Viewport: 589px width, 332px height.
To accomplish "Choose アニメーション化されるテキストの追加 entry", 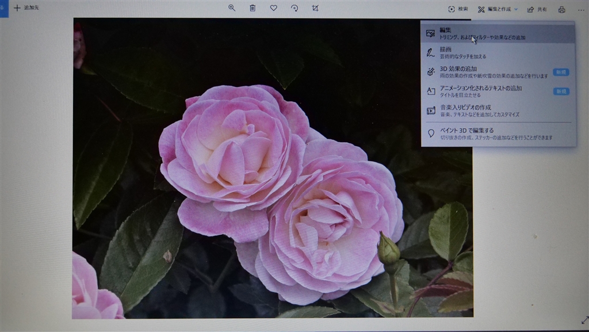I will click(x=498, y=91).
